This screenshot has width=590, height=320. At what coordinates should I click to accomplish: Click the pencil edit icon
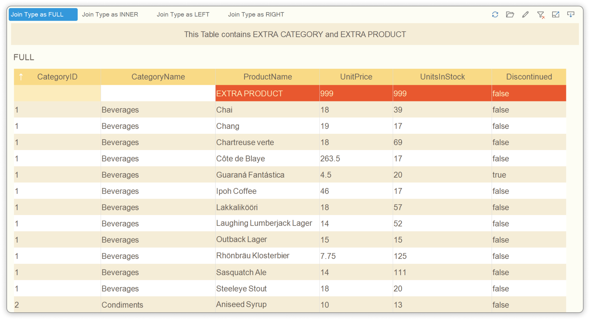tap(525, 14)
